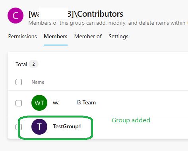
Task: Click the green WT team avatar
Action: [39, 103]
